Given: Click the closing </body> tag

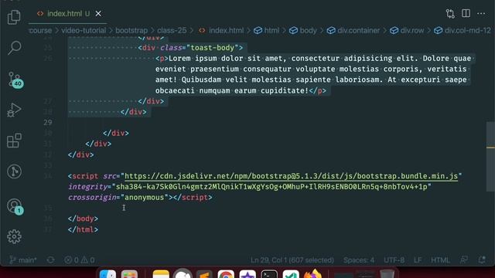Looking at the screenshot, I should pyautogui.click(x=83, y=219).
